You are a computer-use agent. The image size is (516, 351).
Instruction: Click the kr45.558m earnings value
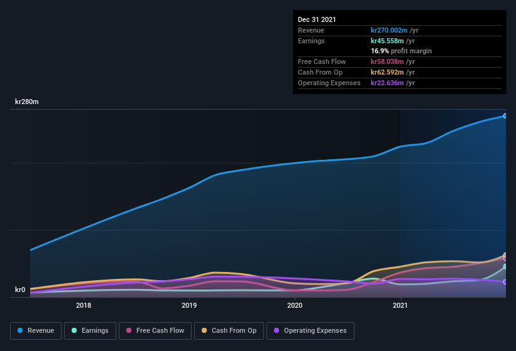(x=387, y=41)
